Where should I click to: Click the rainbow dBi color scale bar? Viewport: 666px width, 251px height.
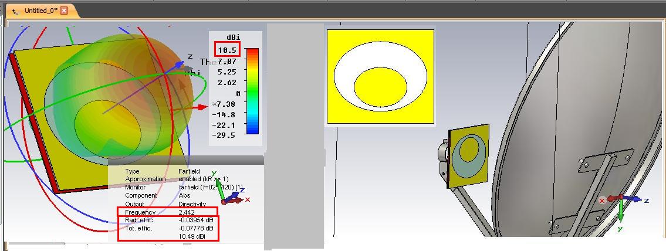coord(252,91)
